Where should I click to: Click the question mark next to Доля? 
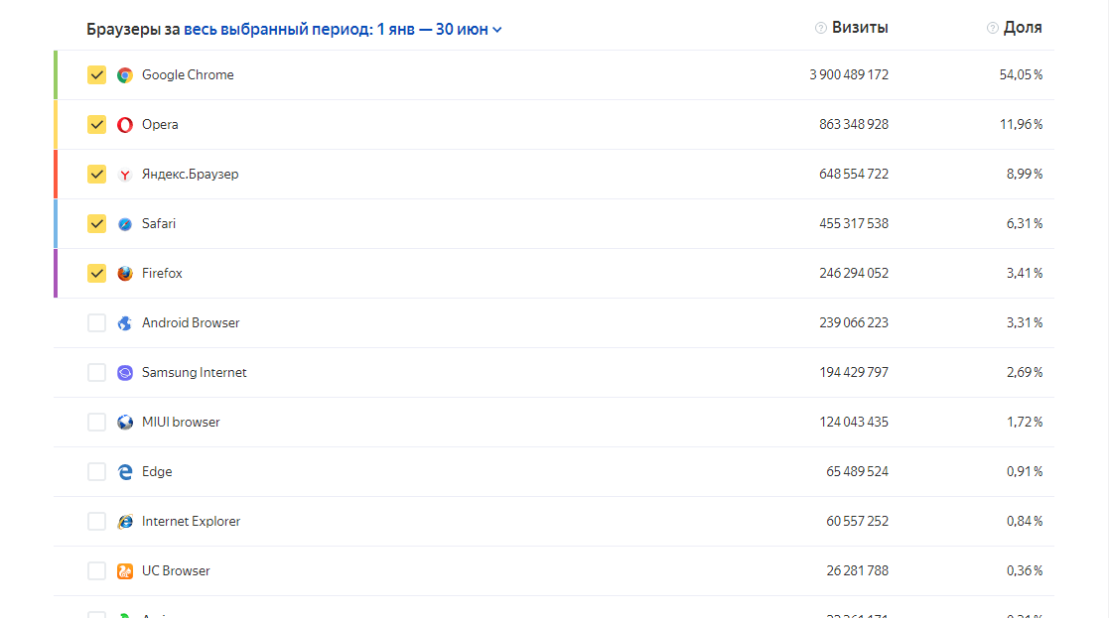tap(992, 28)
